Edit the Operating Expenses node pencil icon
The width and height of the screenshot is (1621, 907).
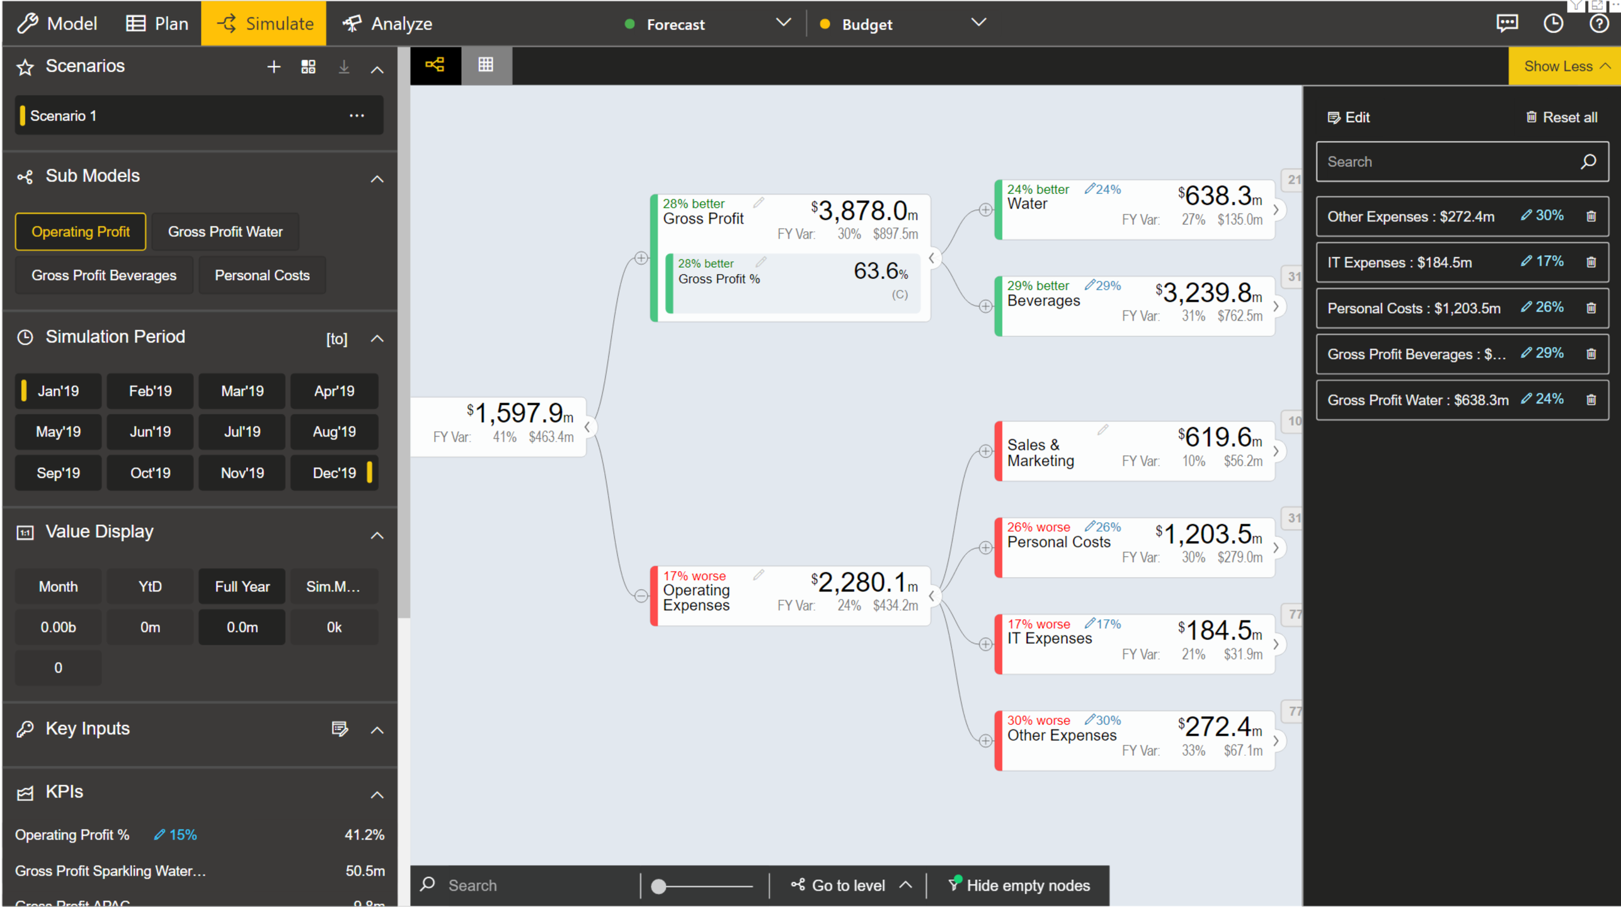[759, 574]
